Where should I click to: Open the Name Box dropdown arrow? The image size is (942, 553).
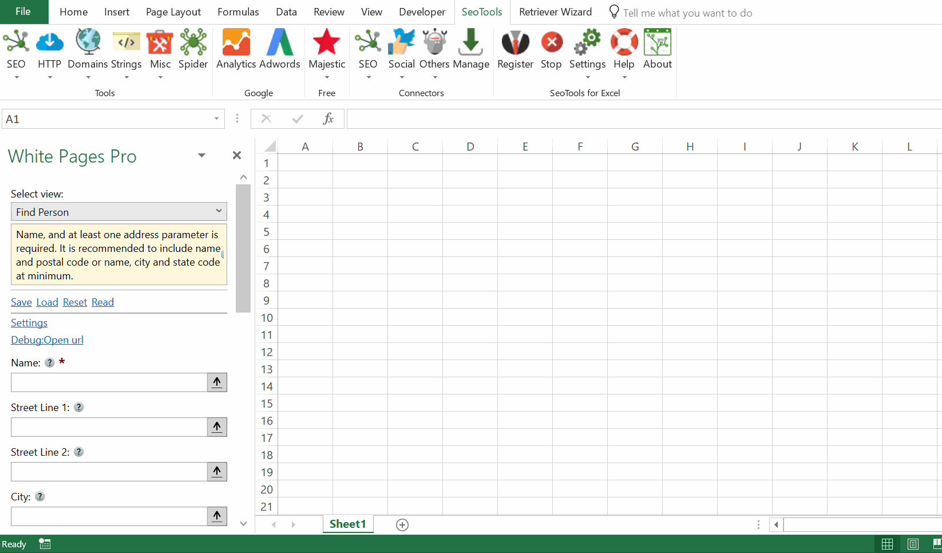click(x=216, y=118)
